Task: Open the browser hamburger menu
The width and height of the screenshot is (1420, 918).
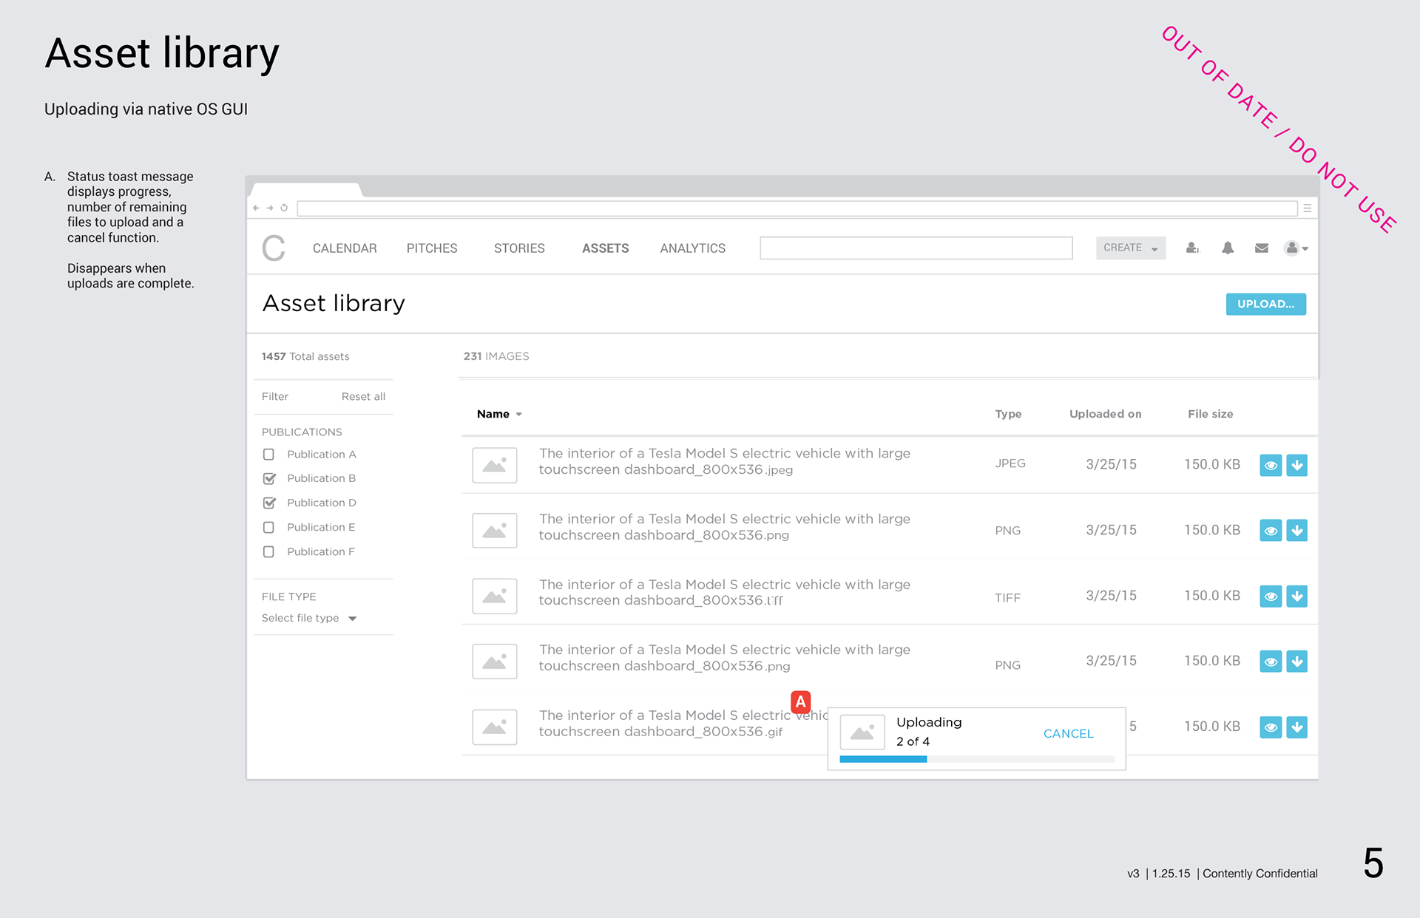Action: click(1308, 208)
